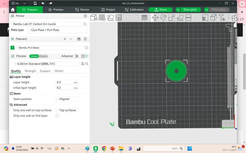Viewport: 246px width, 153px height.
Task: Open Filament settings gear
Action: click(x=85, y=39)
